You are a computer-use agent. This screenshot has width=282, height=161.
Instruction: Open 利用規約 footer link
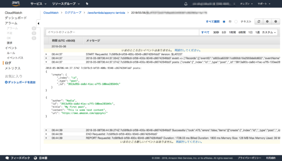[x=271, y=158]
